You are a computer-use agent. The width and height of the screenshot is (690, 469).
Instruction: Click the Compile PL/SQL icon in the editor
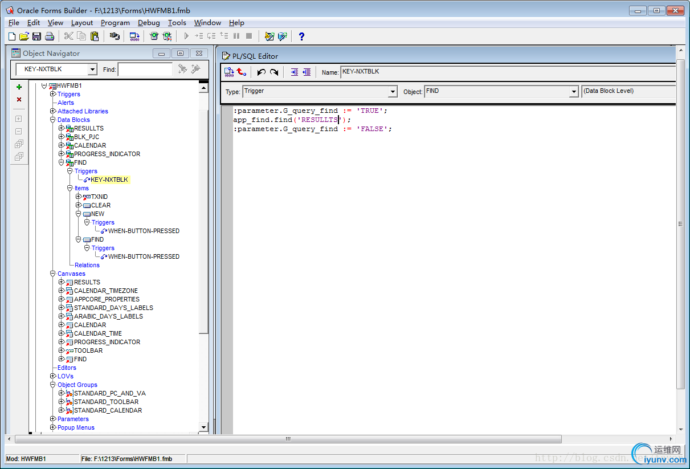tap(229, 72)
